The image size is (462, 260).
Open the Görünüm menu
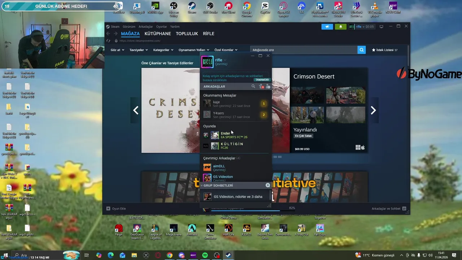129,26
